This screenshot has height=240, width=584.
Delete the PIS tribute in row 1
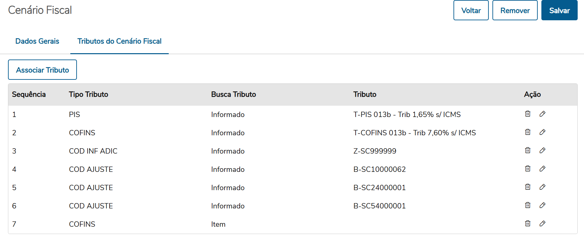click(x=528, y=114)
